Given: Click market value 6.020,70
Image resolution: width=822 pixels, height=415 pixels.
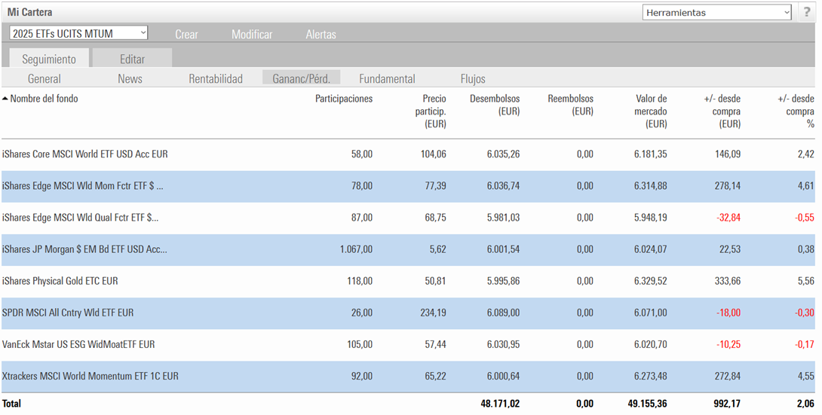Looking at the screenshot, I should click(x=651, y=344).
